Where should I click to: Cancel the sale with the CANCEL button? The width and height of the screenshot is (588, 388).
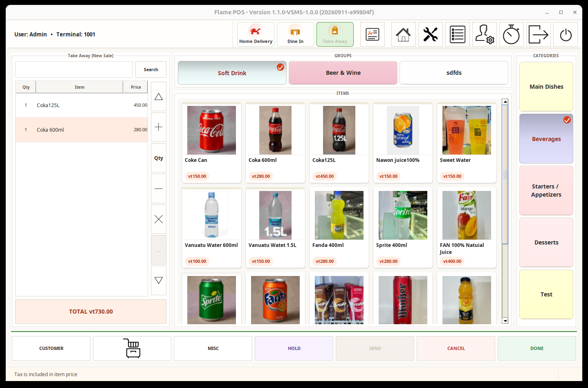[456, 348]
